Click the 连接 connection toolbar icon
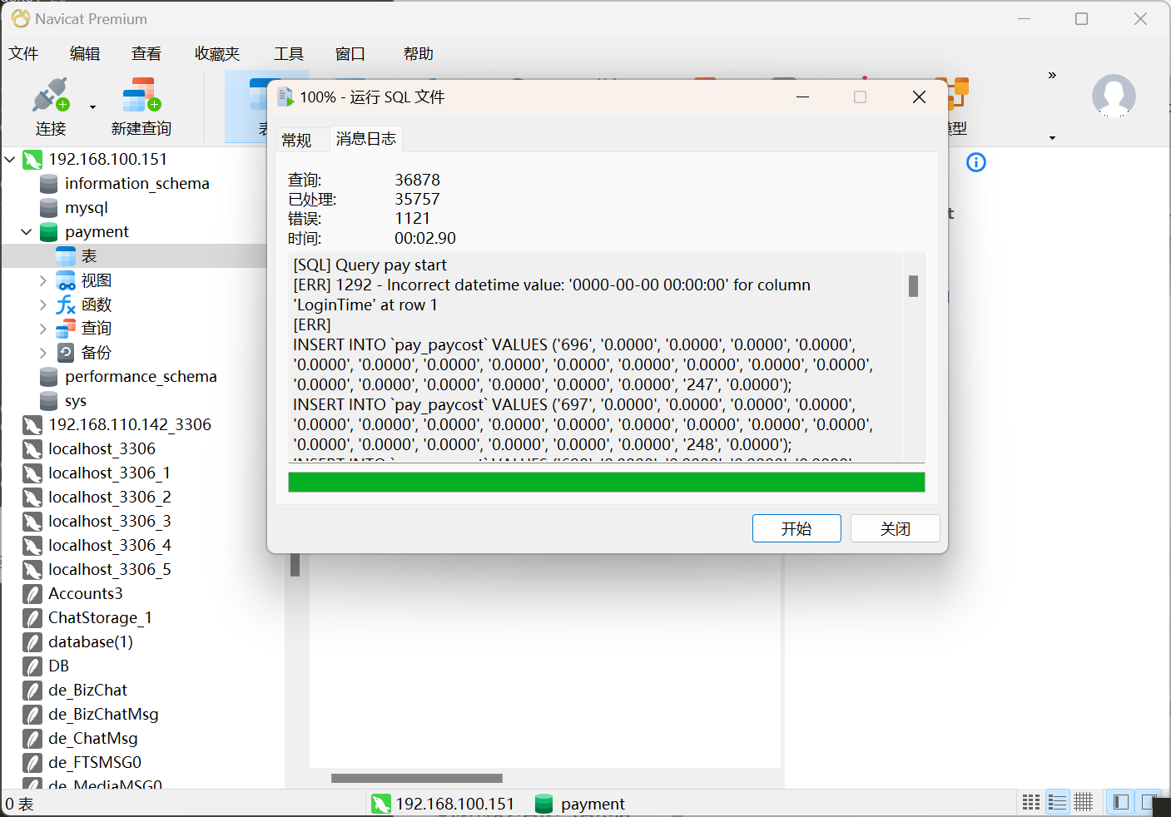Image resolution: width=1171 pixels, height=817 pixels. [x=51, y=95]
